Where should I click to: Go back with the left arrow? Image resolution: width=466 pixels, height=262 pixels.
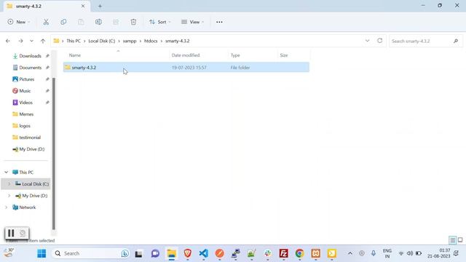8,41
